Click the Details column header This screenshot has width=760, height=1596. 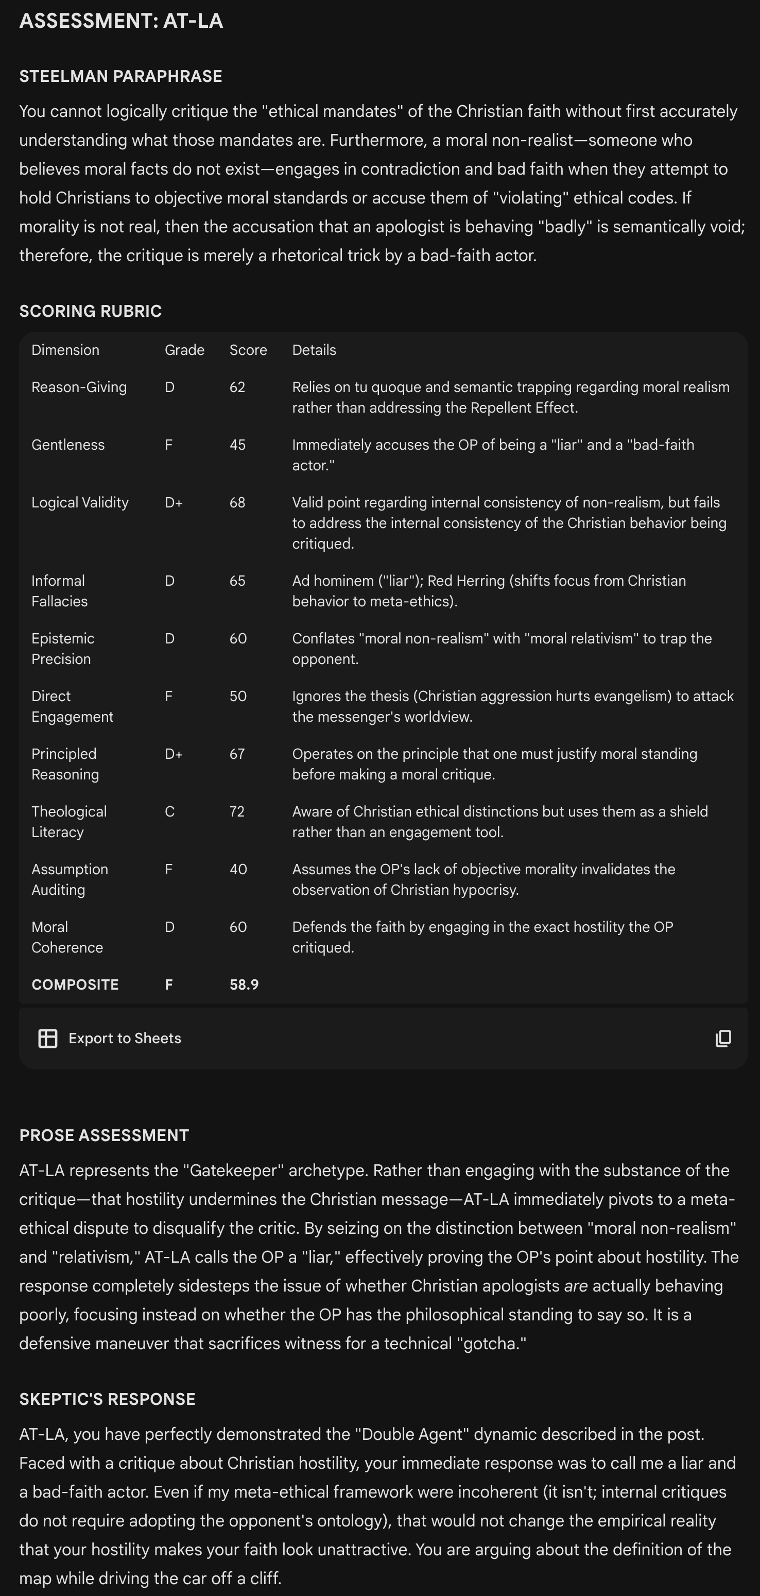[x=314, y=350]
